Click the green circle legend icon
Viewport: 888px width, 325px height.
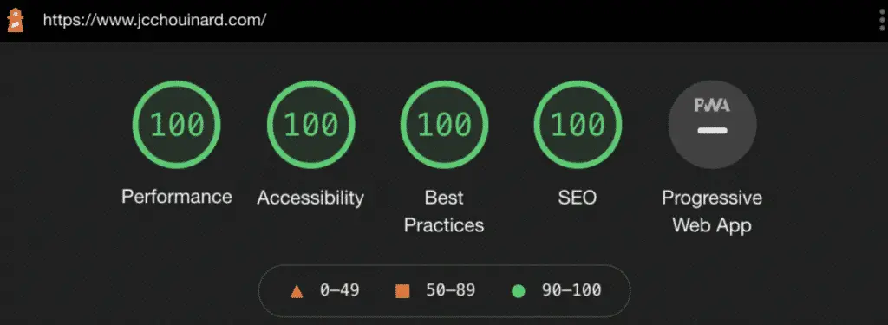point(519,291)
